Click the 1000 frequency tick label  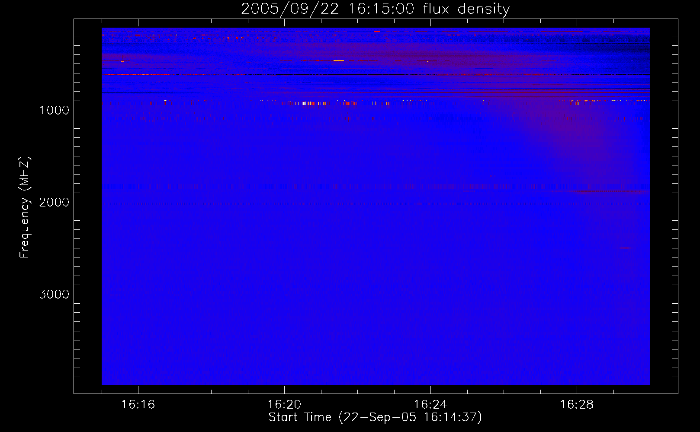pyautogui.click(x=54, y=110)
